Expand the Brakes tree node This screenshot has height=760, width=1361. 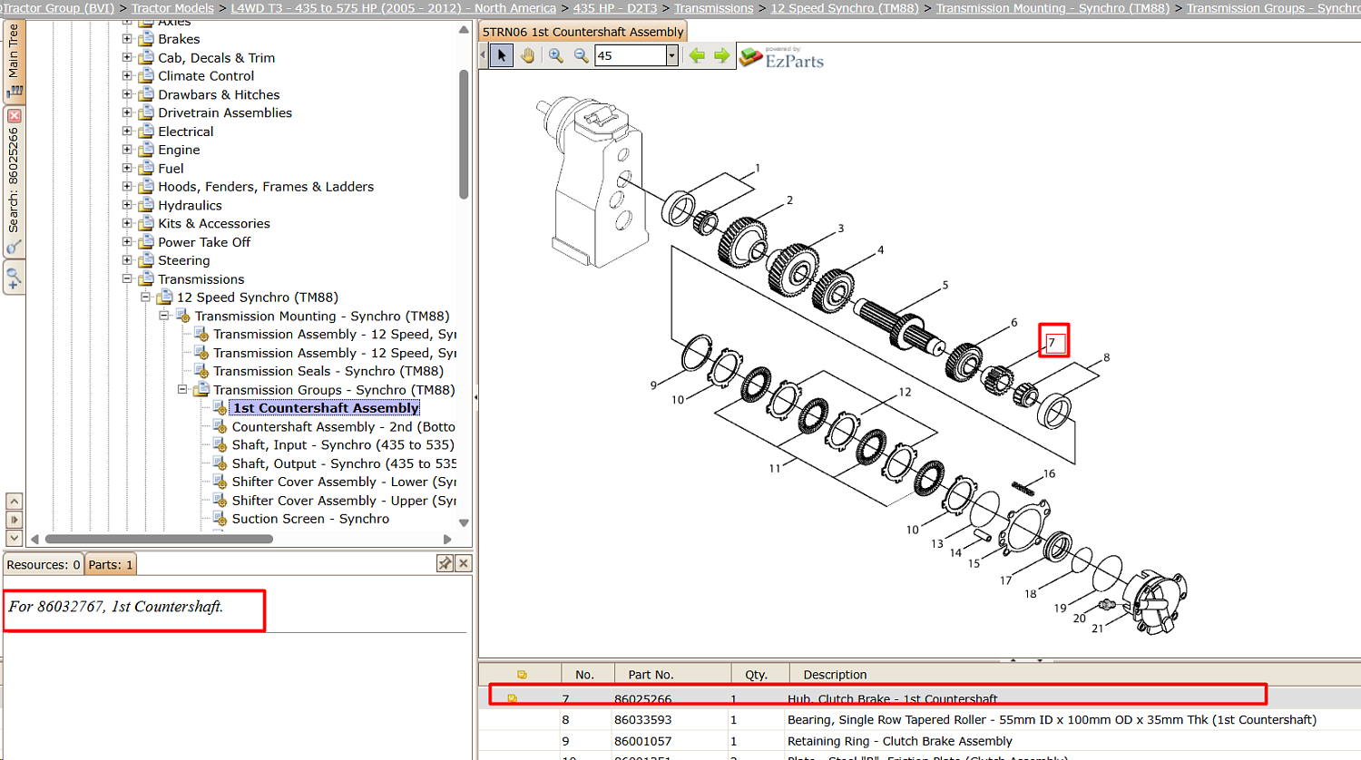127,39
